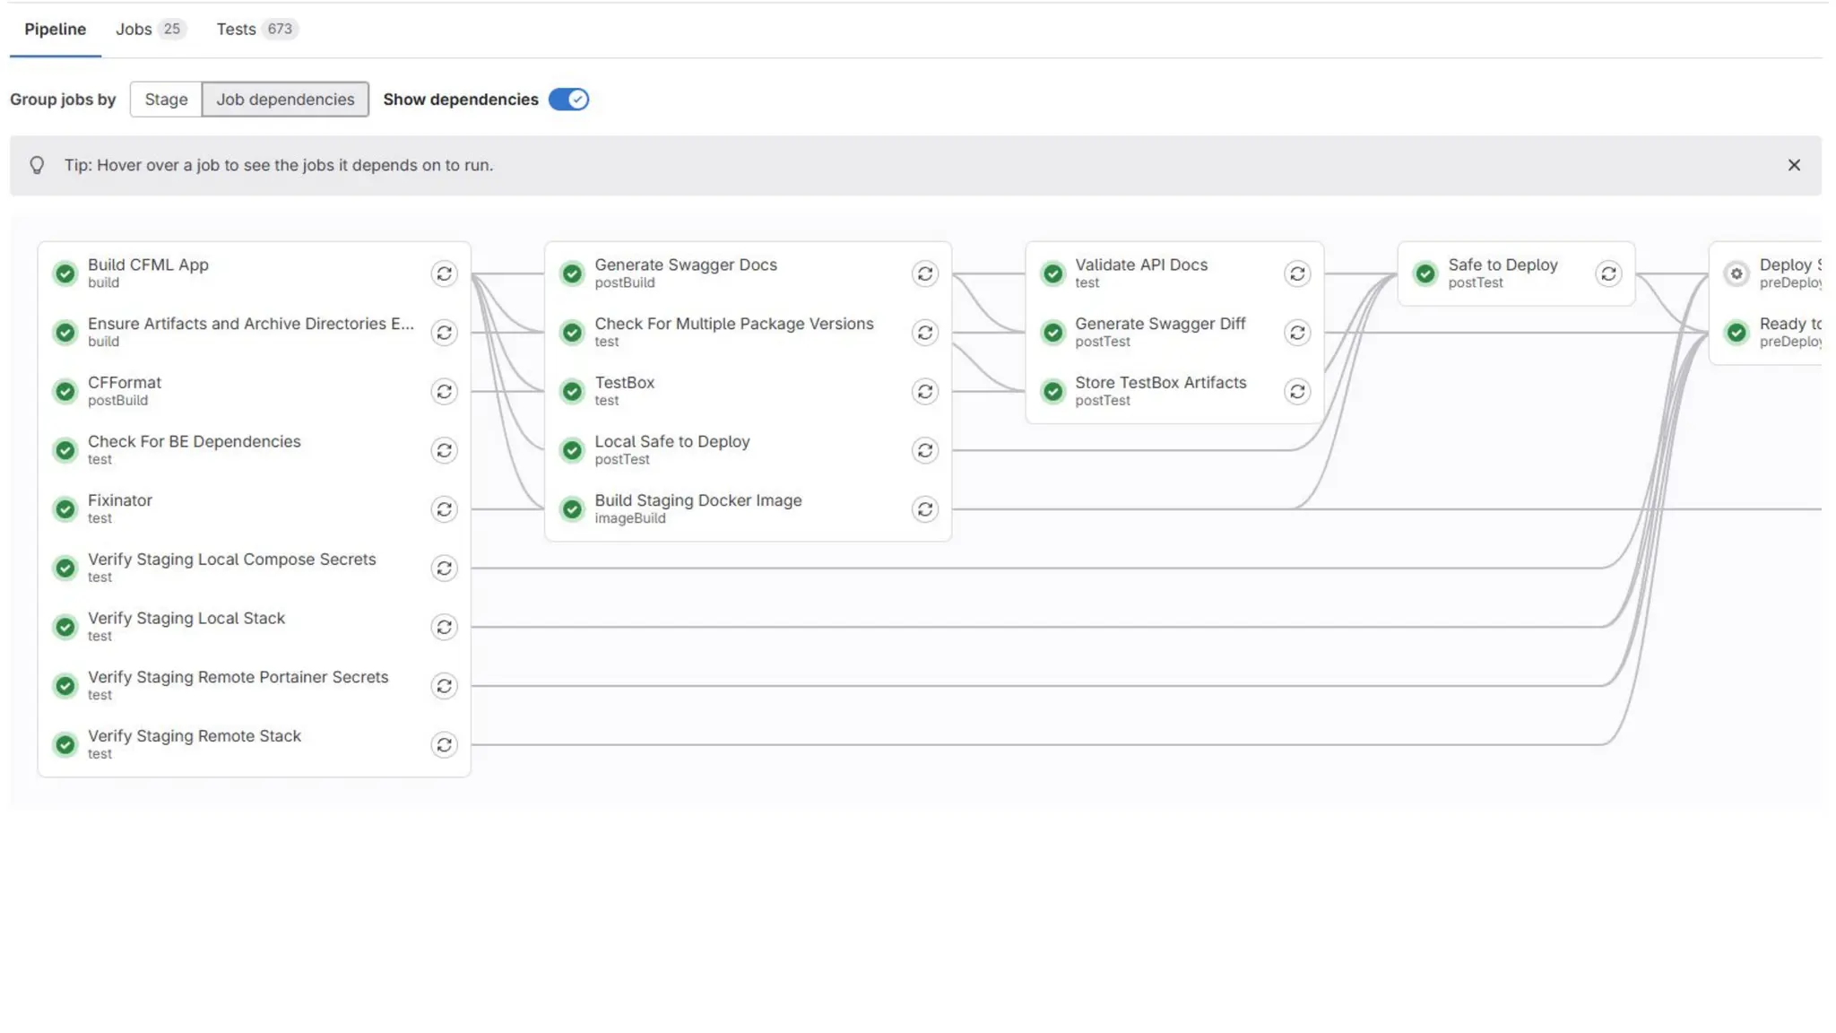Retry the Generate Swagger Docs job

[x=924, y=273]
